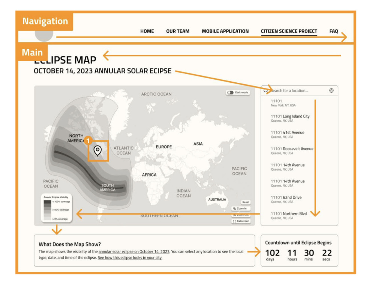Click the ECLIPSE MAP heading
The height and width of the screenshot is (281, 375).
(x=65, y=60)
